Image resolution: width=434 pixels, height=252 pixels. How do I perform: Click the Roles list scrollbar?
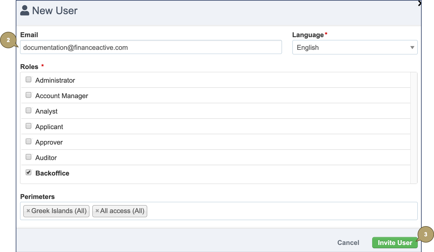(x=413, y=128)
